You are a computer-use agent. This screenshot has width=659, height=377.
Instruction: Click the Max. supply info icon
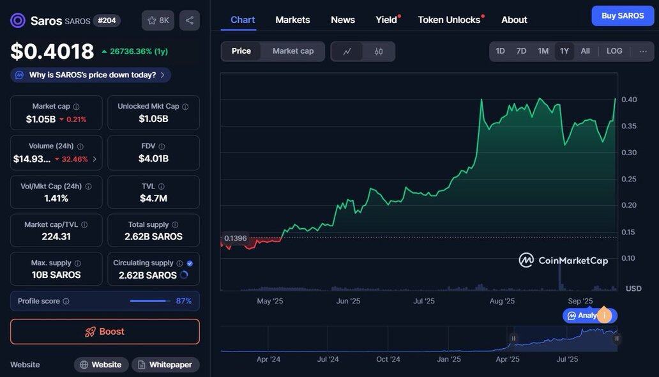coord(78,263)
